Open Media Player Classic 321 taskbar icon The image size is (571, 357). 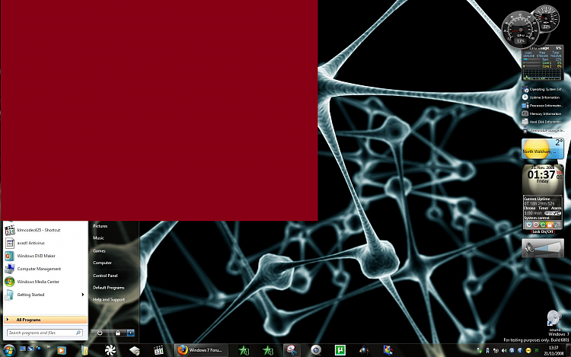[x=158, y=350]
